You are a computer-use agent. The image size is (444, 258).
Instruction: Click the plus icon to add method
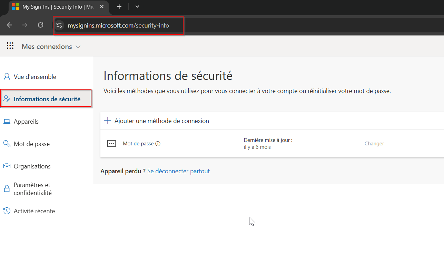[108, 121]
